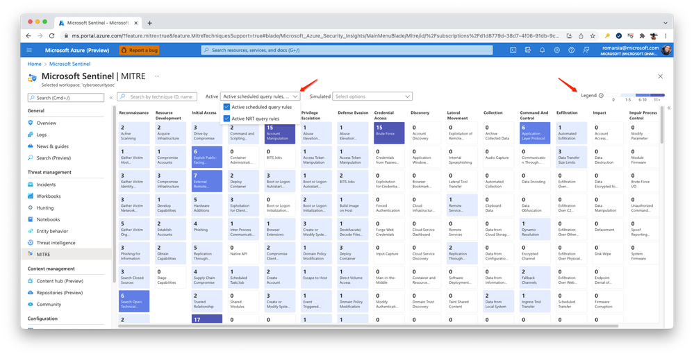
Task: Go to Home breadcrumb link
Action: pyautogui.click(x=34, y=64)
